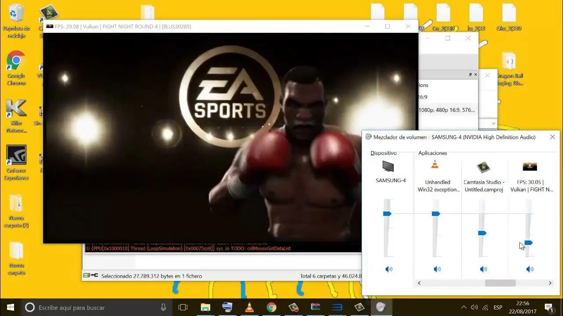
Task: Show hidden system tray icons
Action: [x=464, y=307]
